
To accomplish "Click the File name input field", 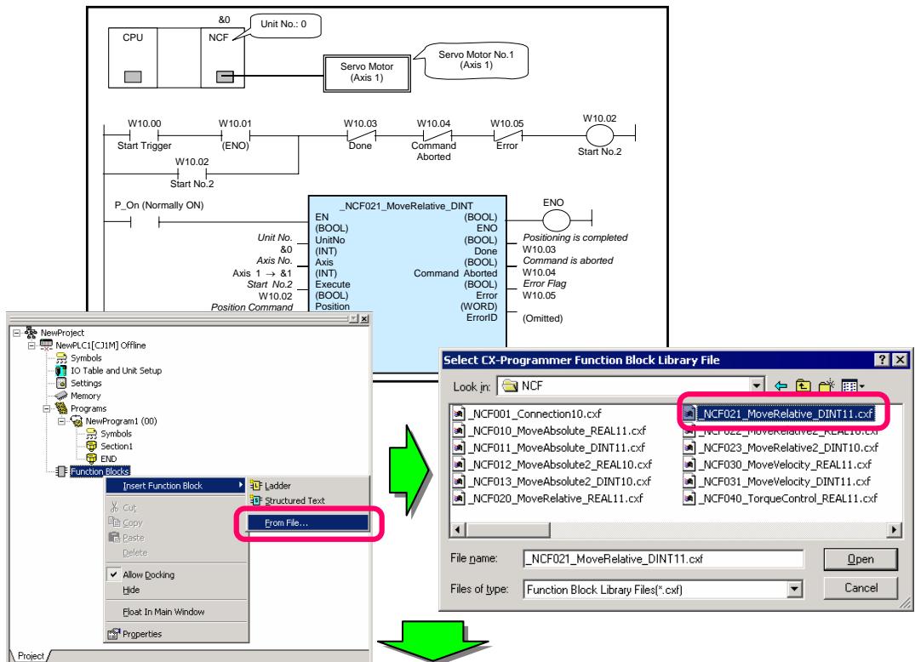I will click(x=664, y=559).
